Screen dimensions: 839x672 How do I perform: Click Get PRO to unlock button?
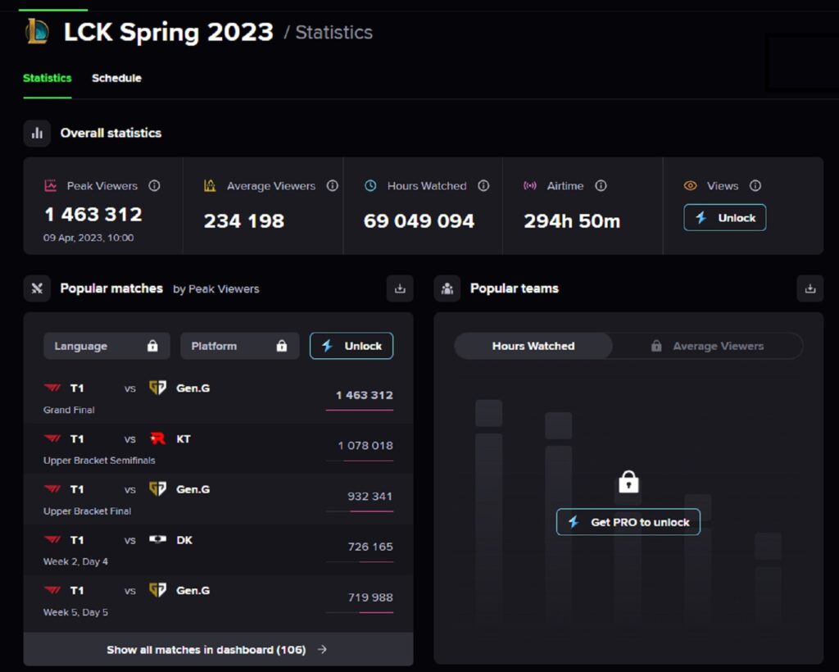[628, 522]
